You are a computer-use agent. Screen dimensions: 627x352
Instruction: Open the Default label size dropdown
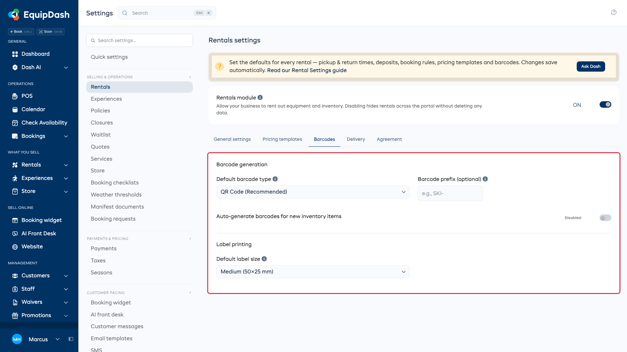313,272
